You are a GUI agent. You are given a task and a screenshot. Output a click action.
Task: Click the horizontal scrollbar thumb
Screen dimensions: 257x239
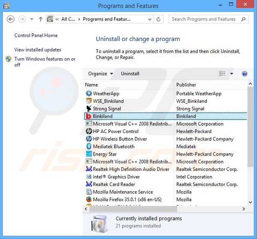click(133, 209)
